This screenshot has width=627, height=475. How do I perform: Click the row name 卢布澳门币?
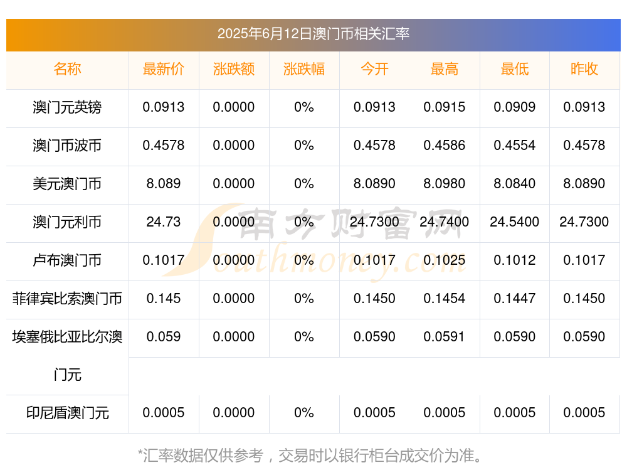click(67, 260)
